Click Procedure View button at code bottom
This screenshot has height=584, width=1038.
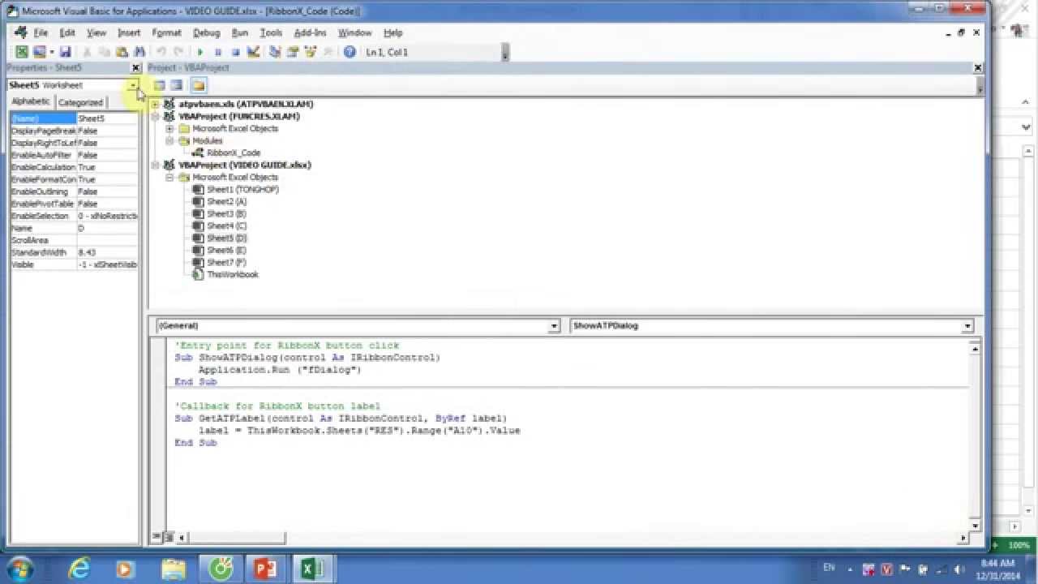click(157, 537)
